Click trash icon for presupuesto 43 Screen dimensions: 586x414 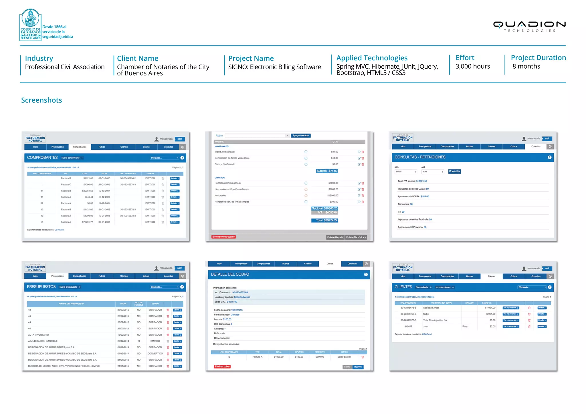coord(168,310)
